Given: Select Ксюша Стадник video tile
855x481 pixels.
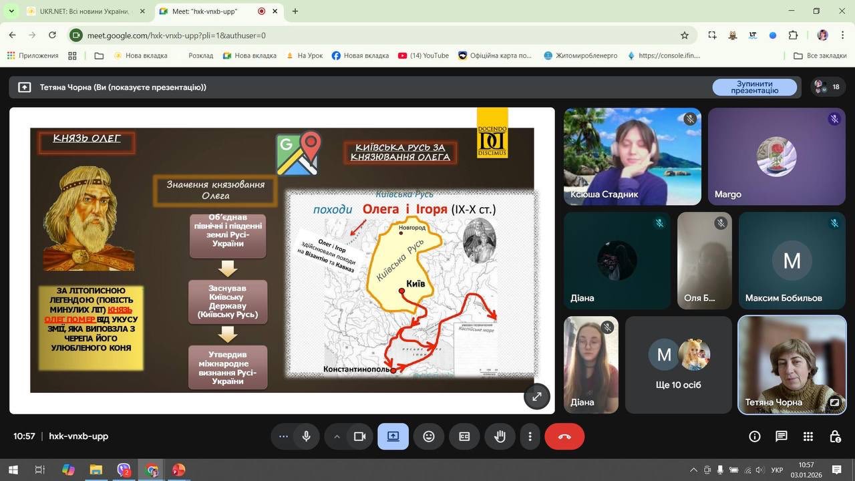Looking at the screenshot, I should coord(633,156).
